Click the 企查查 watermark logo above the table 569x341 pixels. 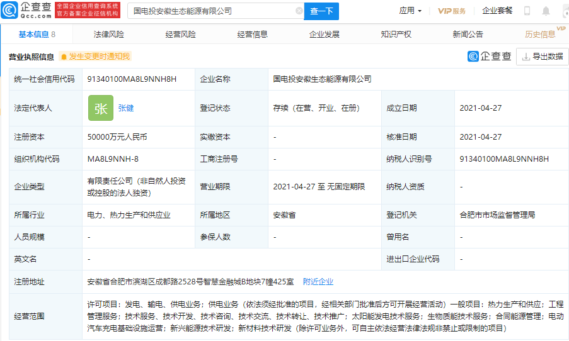490,56
